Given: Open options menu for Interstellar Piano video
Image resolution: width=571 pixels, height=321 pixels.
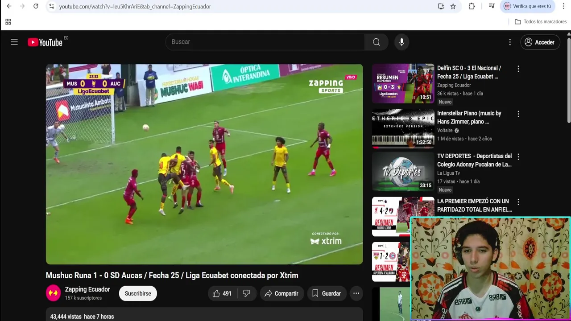Looking at the screenshot, I should click(518, 114).
